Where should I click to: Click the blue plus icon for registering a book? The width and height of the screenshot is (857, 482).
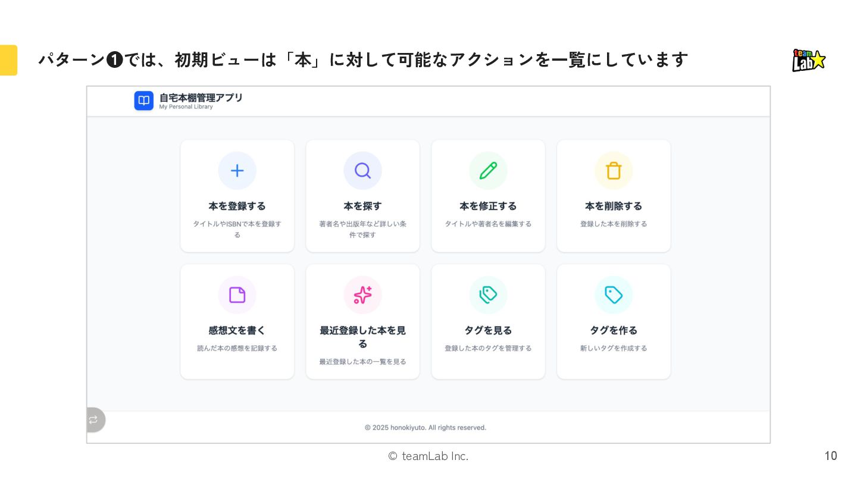pyautogui.click(x=237, y=171)
